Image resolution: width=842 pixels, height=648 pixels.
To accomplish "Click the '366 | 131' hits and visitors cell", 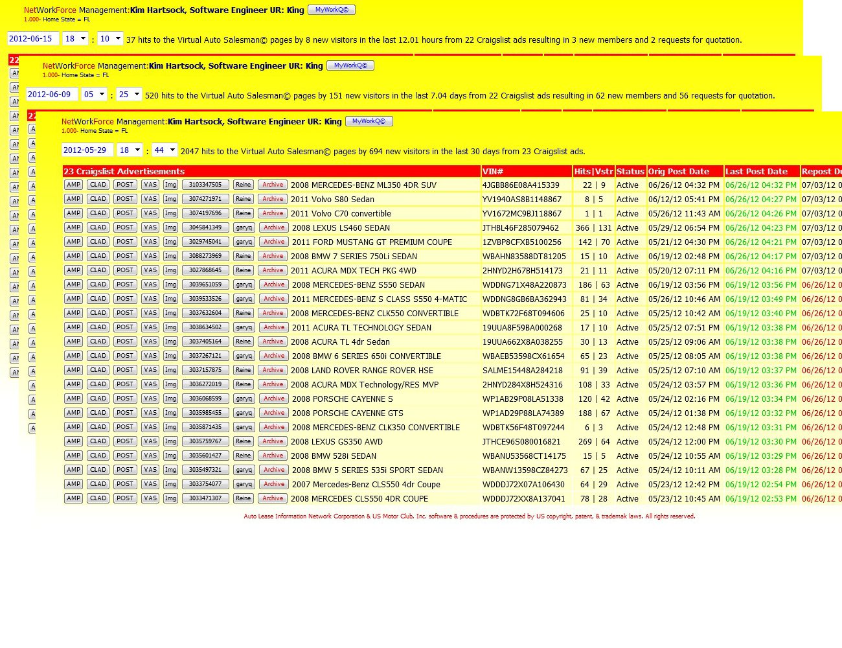I will tap(593, 228).
